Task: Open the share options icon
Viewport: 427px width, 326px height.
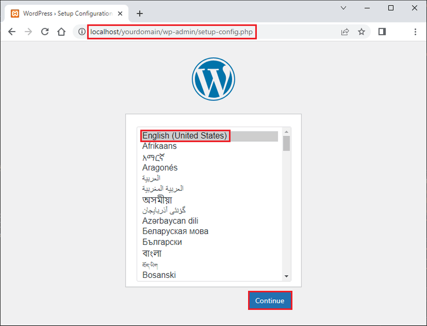Action: (345, 32)
